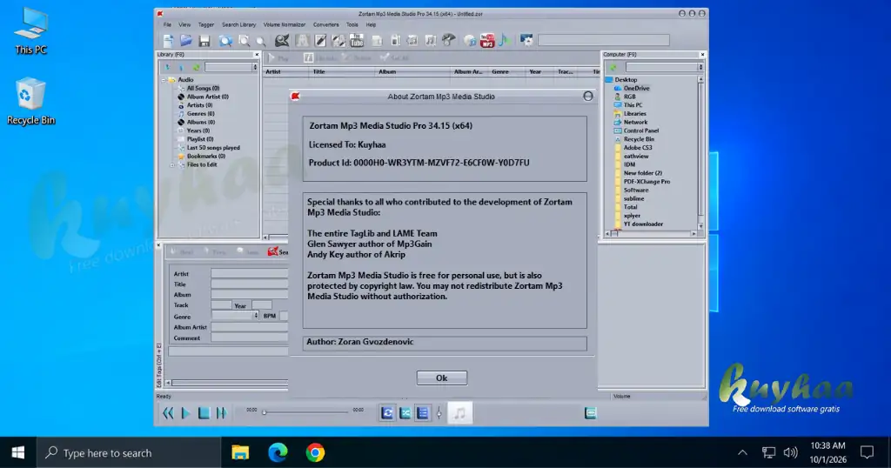Click the Artist field in tag editor
891x468 pixels.
coord(250,273)
